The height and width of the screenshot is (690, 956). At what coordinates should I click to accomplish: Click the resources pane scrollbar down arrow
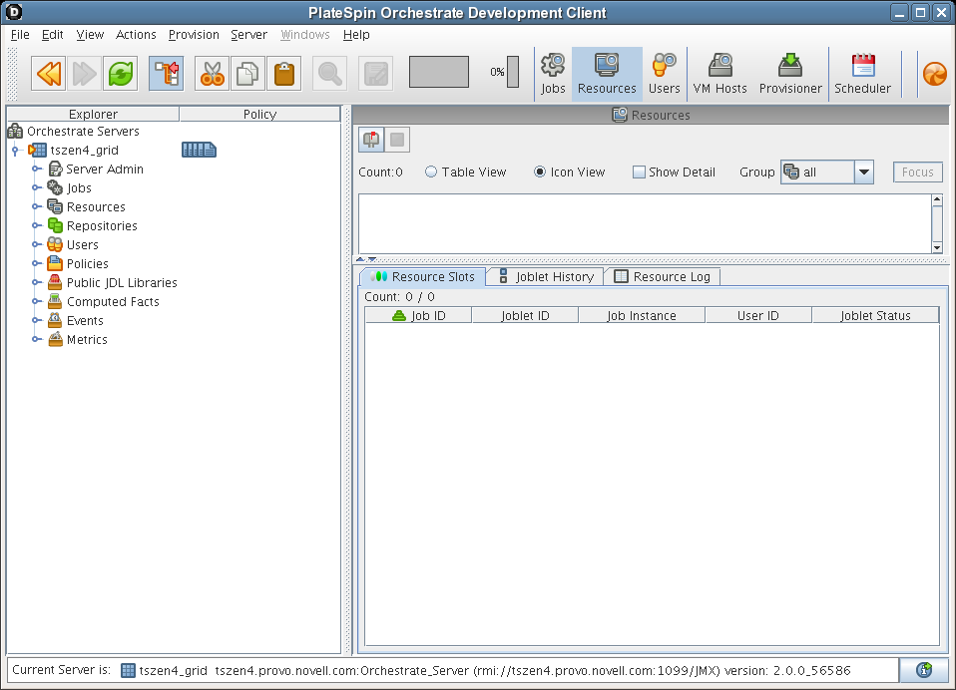937,247
